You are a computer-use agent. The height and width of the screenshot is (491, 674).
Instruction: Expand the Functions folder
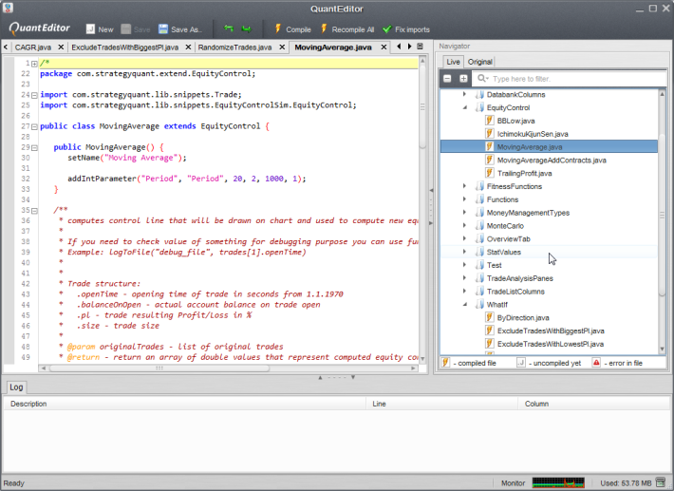(464, 199)
